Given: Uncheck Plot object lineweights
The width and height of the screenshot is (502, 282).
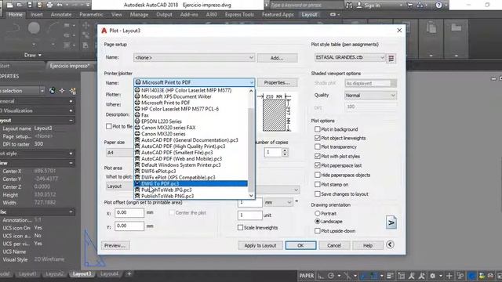Looking at the screenshot, I should point(317,138).
